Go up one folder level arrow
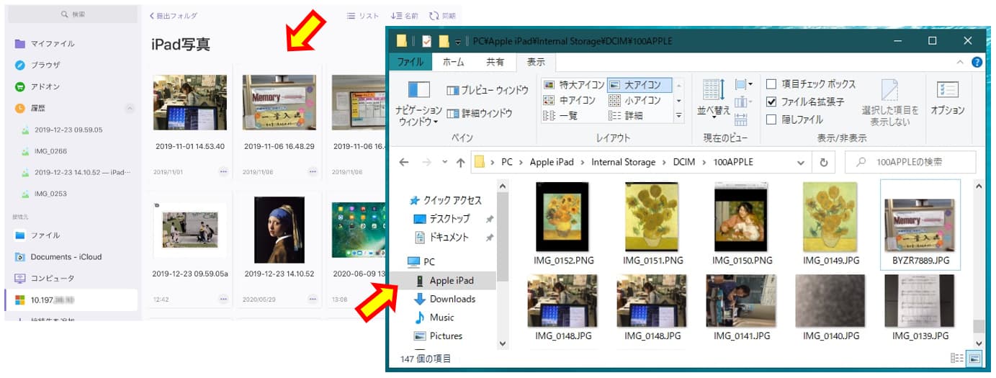The width and height of the screenshot is (996, 378). (x=460, y=162)
